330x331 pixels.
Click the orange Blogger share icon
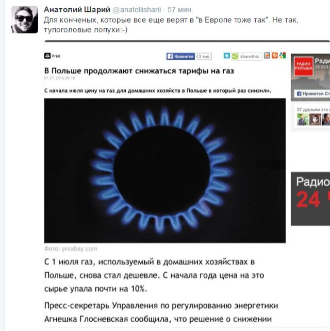click(x=275, y=56)
